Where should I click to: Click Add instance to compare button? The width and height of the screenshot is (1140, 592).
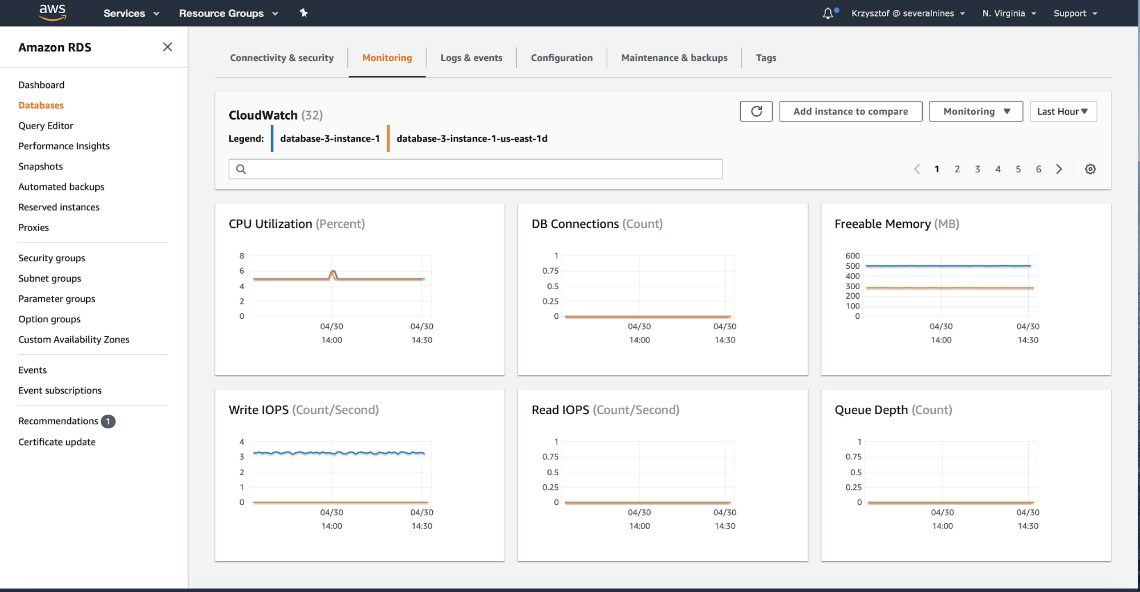tap(850, 111)
